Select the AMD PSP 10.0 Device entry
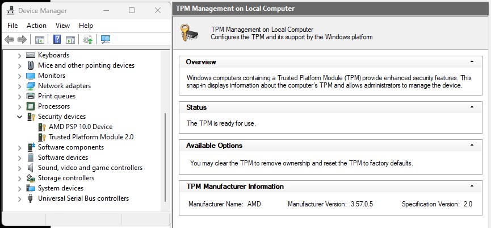Image resolution: width=491 pixels, height=228 pixels. (x=81, y=127)
